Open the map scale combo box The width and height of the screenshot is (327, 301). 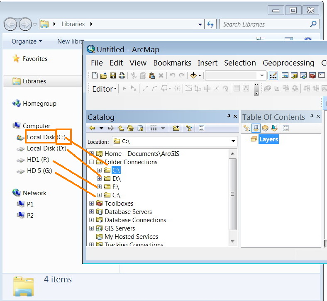[x=235, y=75]
